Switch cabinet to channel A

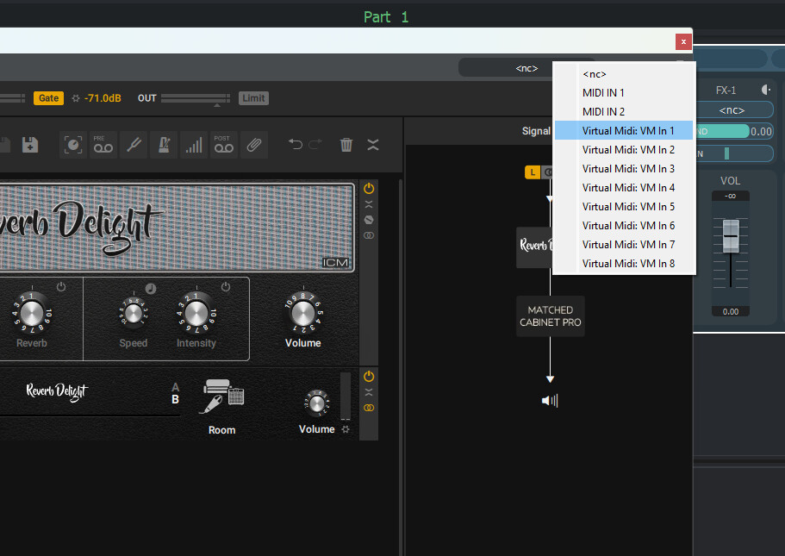point(175,387)
